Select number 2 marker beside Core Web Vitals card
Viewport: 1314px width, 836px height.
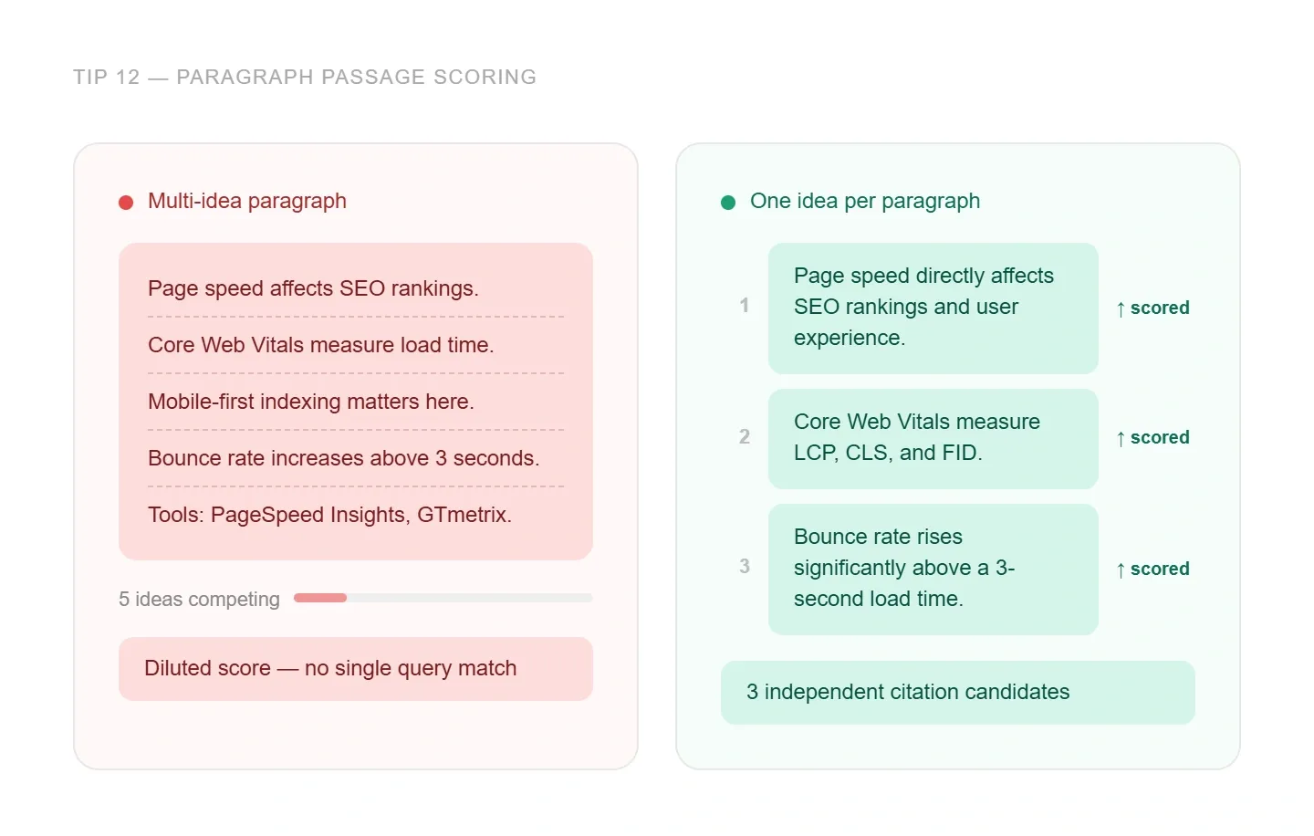tap(745, 437)
